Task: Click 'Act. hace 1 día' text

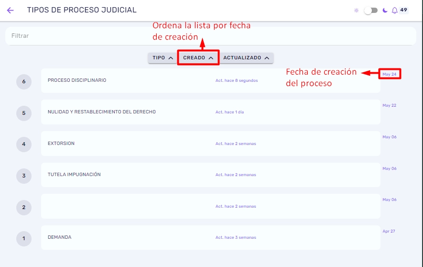Action: point(229,112)
